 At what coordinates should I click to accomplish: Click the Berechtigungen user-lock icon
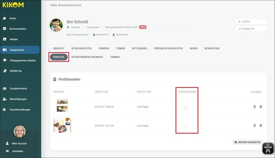click(x=5, y=99)
